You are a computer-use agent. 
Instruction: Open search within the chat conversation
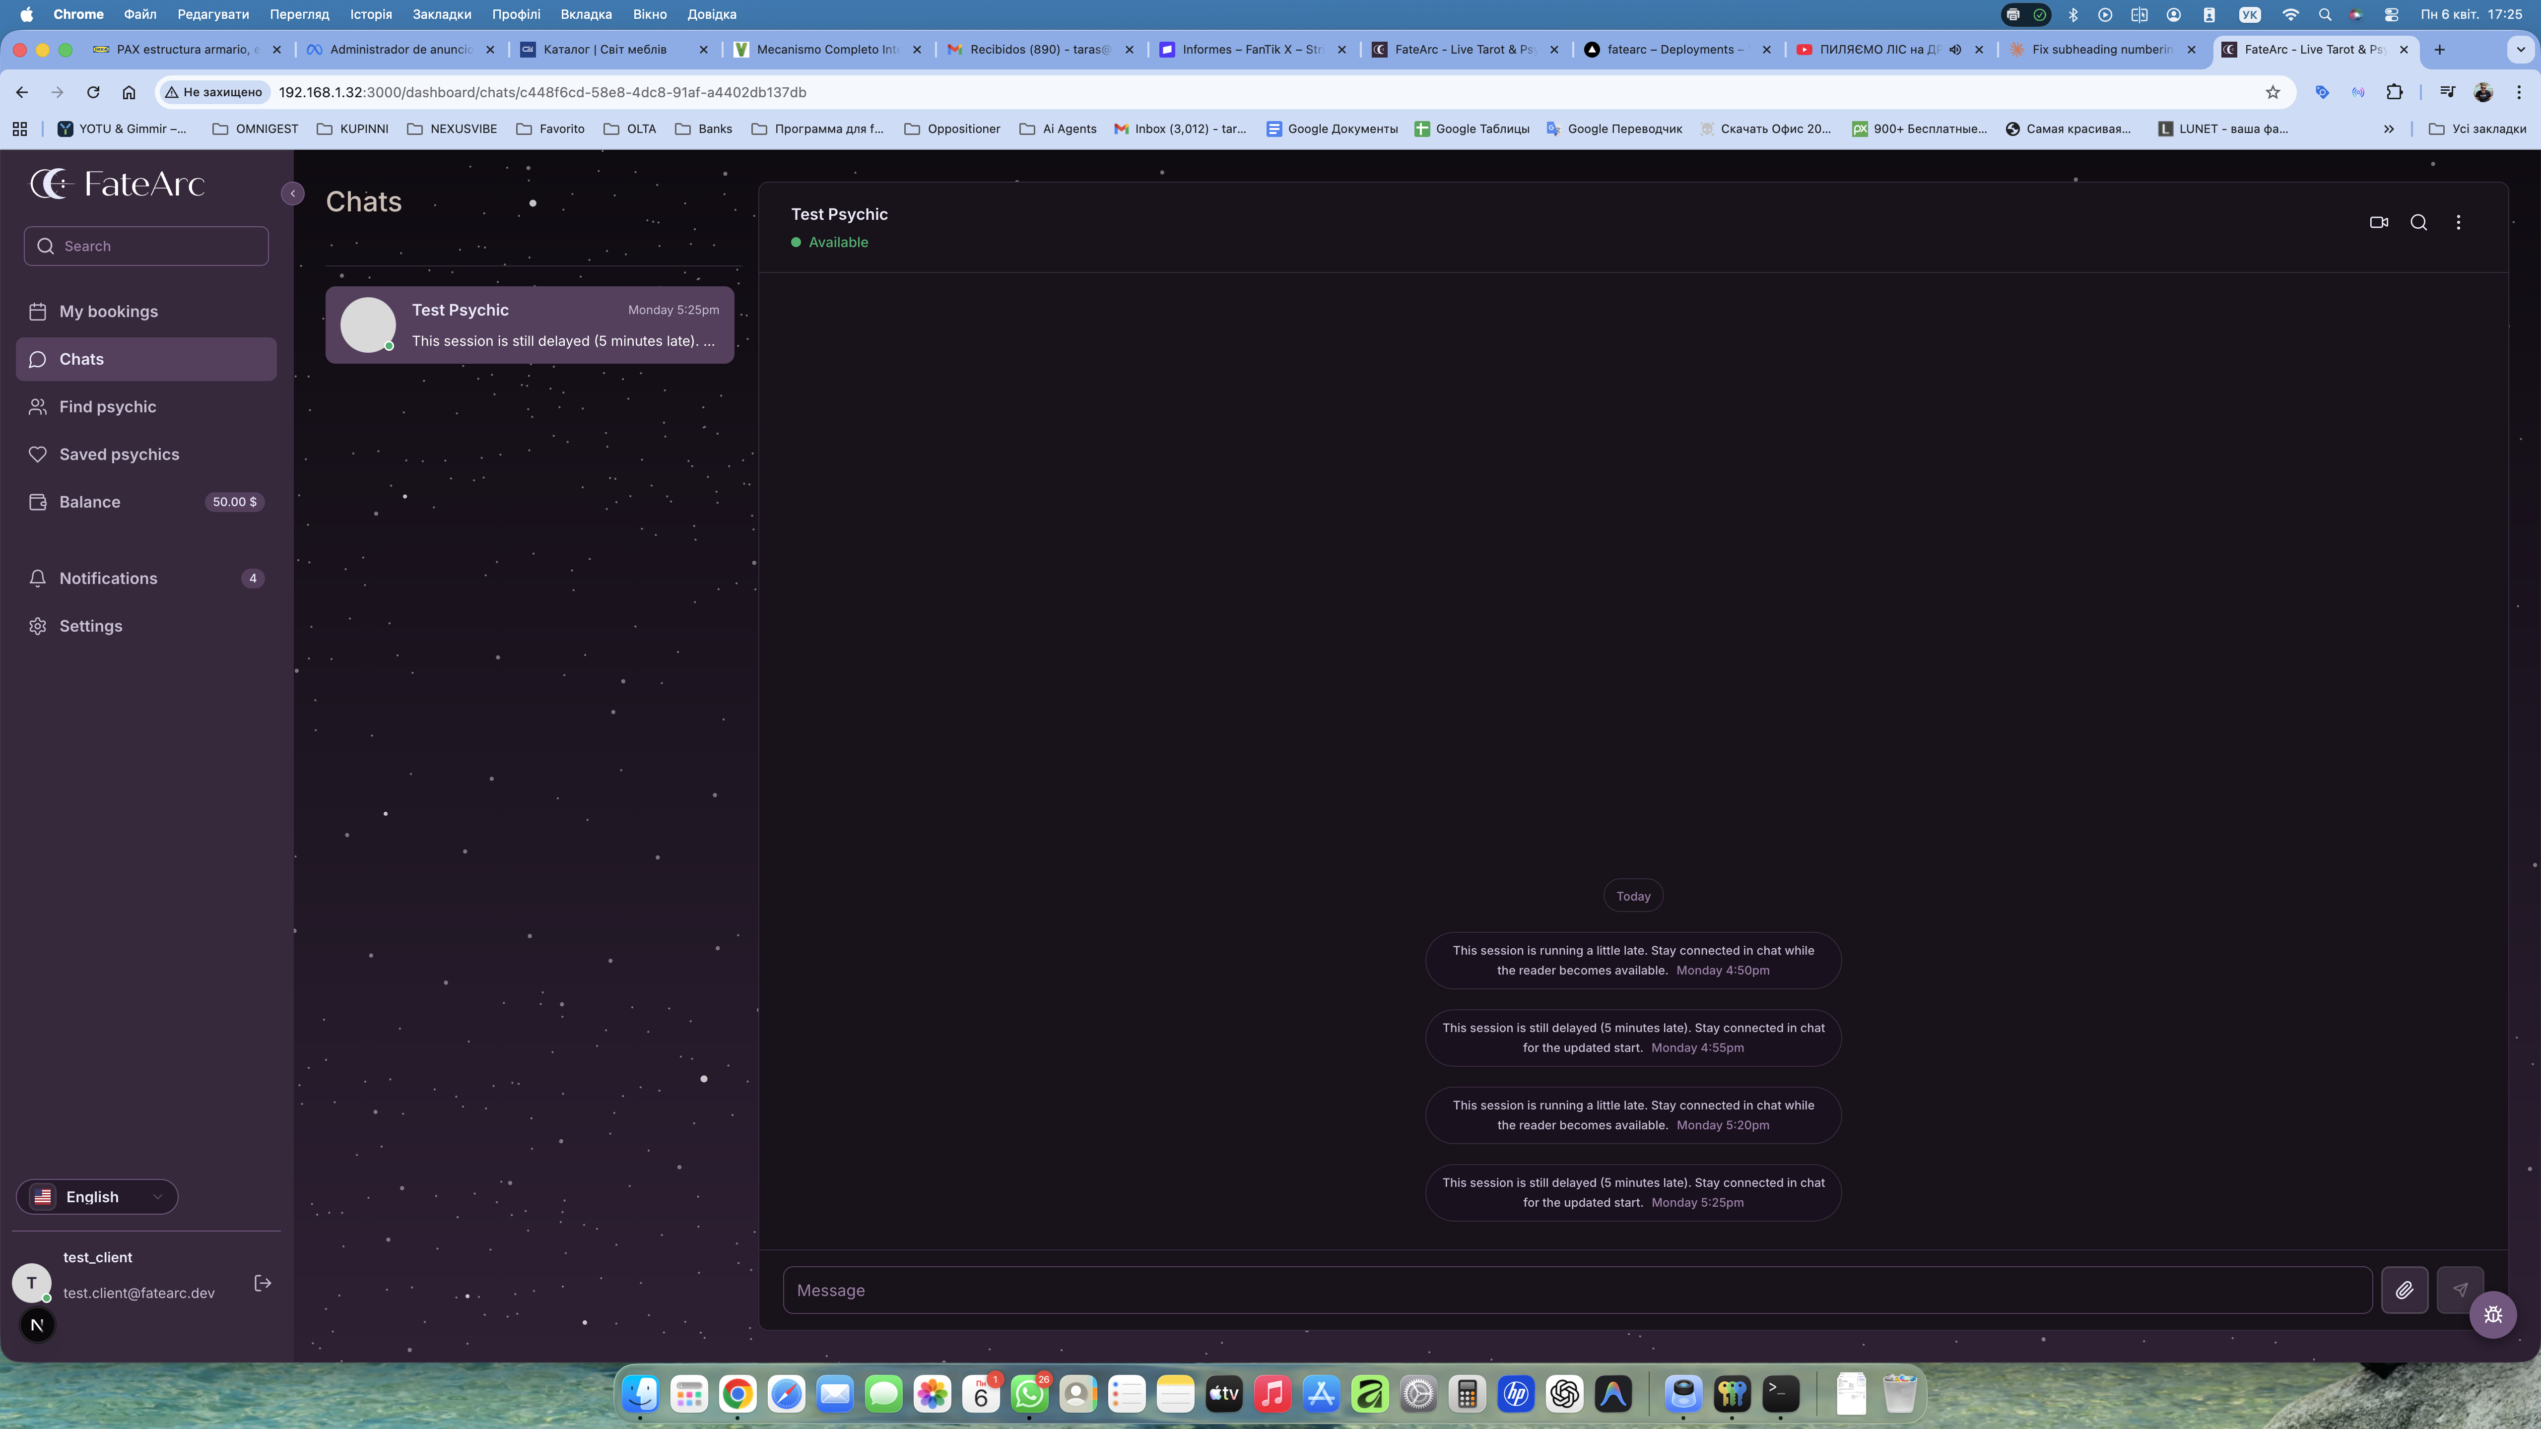coord(2419,222)
